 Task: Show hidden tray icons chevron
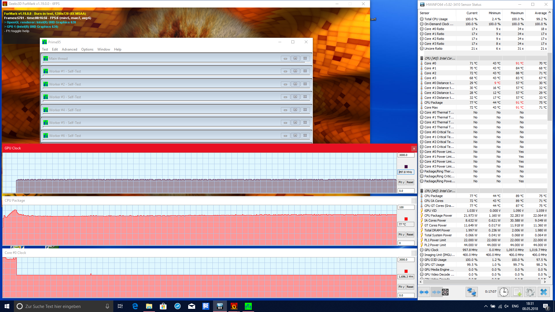point(486,306)
